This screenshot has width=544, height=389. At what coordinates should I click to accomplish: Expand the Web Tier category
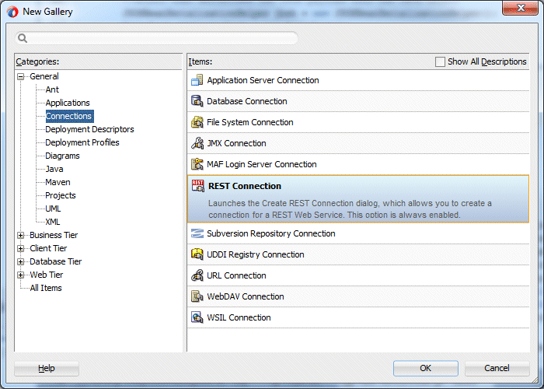tap(21, 275)
